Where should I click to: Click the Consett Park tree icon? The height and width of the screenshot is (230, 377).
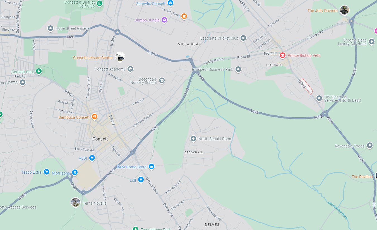point(39,71)
